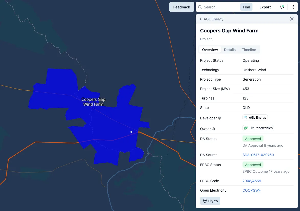The image size is (300, 211).
Task: Follow the EPBC code 2008/4559 link
Action: click(252, 181)
